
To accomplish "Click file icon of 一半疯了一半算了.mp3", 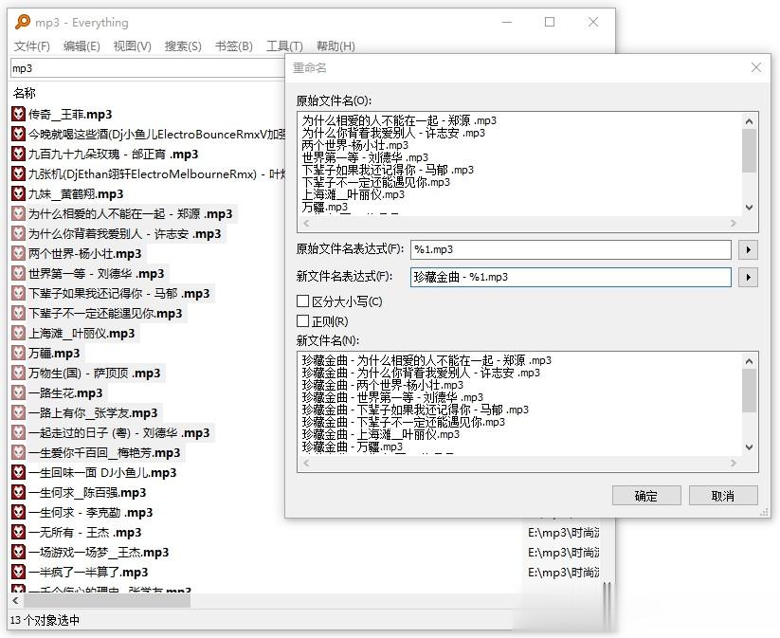I will [x=18, y=572].
